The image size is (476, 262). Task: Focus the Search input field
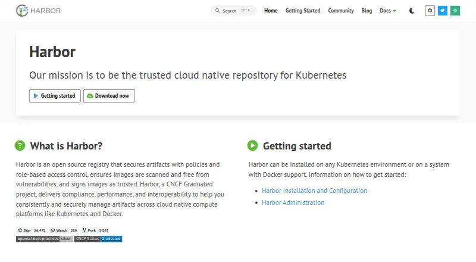coord(233,11)
